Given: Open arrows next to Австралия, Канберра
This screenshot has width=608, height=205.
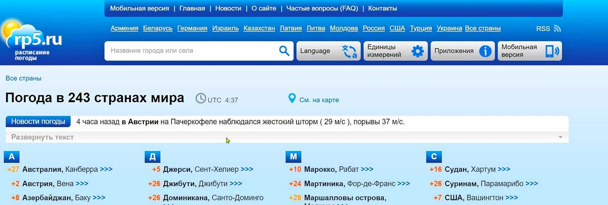Looking at the screenshot, I should point(106,169).
